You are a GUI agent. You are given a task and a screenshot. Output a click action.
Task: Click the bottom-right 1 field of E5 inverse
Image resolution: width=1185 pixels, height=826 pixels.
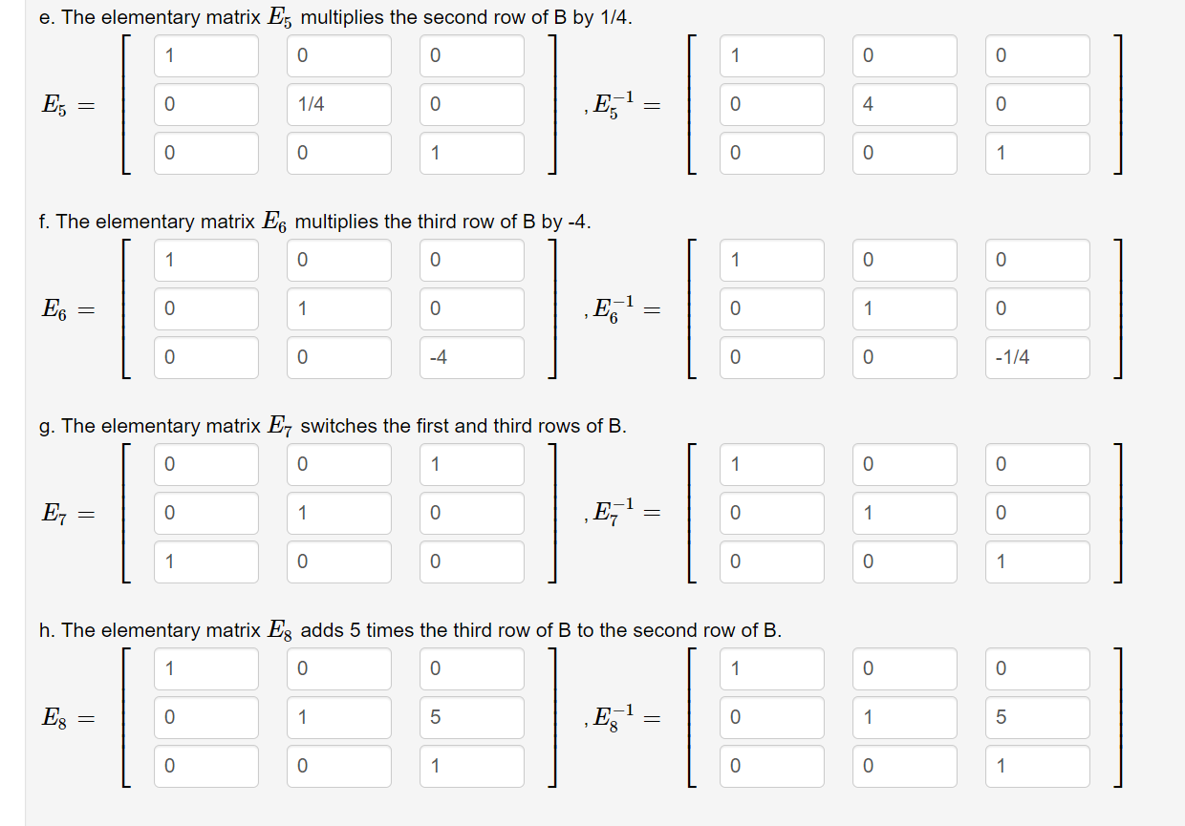coord(1037,153)
